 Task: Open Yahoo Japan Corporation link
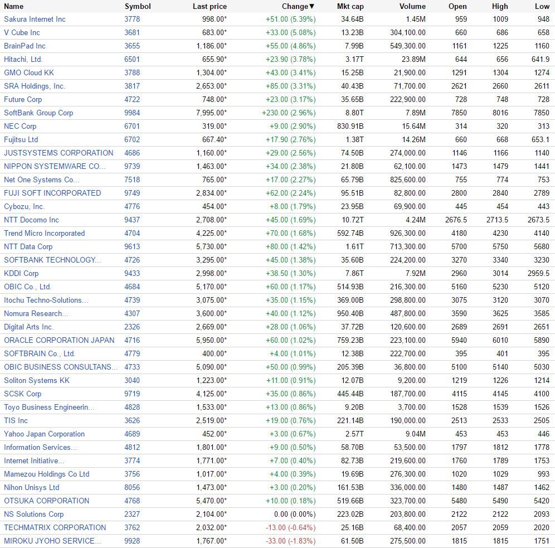(x=44, y=434)
